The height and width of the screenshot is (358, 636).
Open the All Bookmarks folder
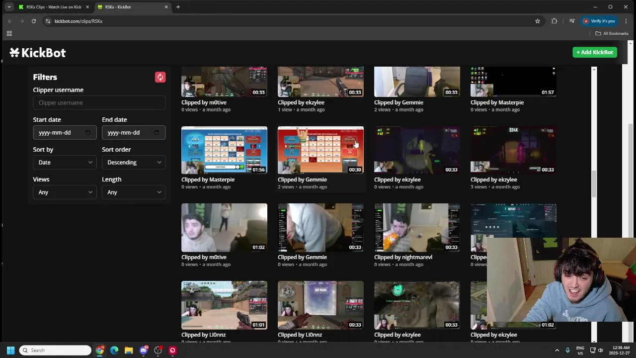pyautogui.click(x=612, y=33)
